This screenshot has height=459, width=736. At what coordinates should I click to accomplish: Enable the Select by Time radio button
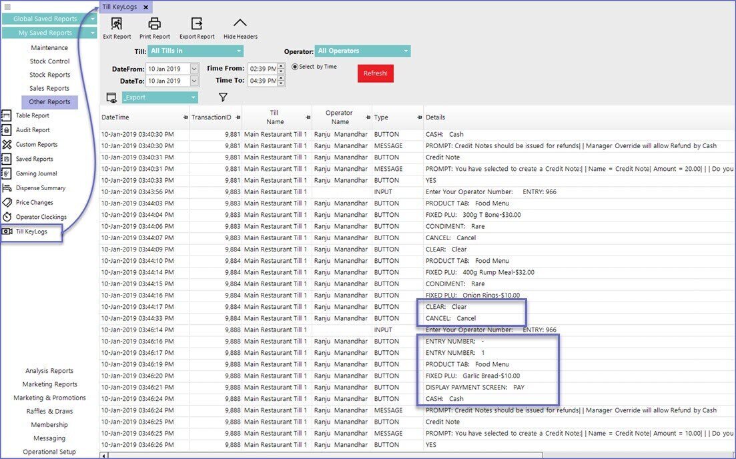pyautogui.click(x=295, y=67)
